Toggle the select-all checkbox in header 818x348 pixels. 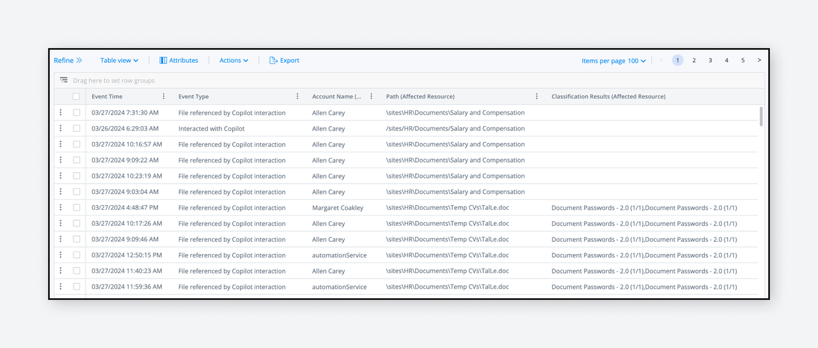[x=76, y=97]
